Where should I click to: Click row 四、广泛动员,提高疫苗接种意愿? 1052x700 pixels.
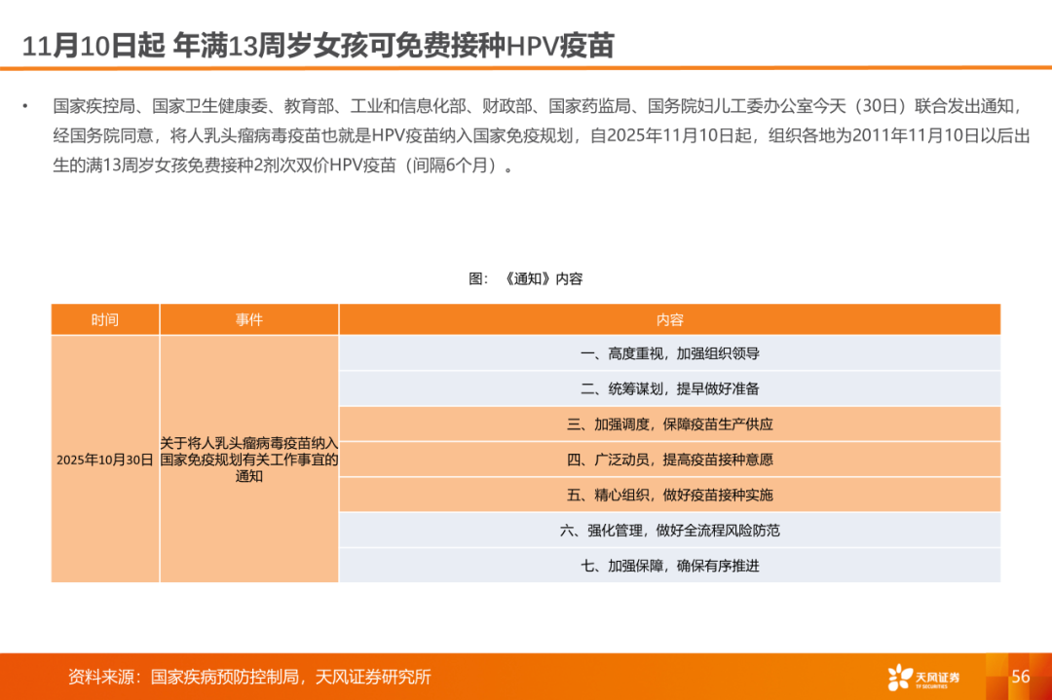(669, 460)
